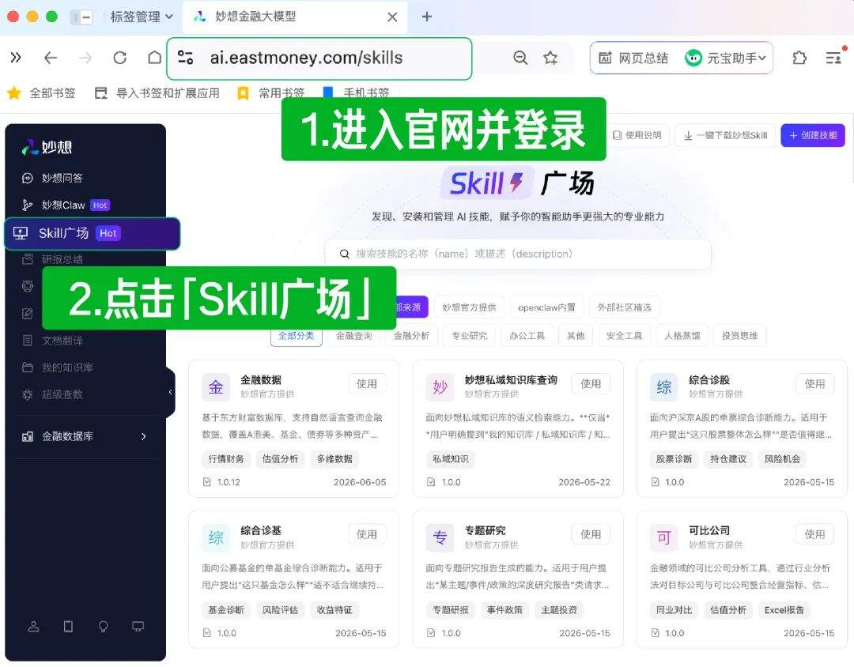Image resolution: width=854 pixels, height=667 pixels.
Task: Click 使用 on 综合诊基 card
Action: pyautogui.click(x=367, y=535)
